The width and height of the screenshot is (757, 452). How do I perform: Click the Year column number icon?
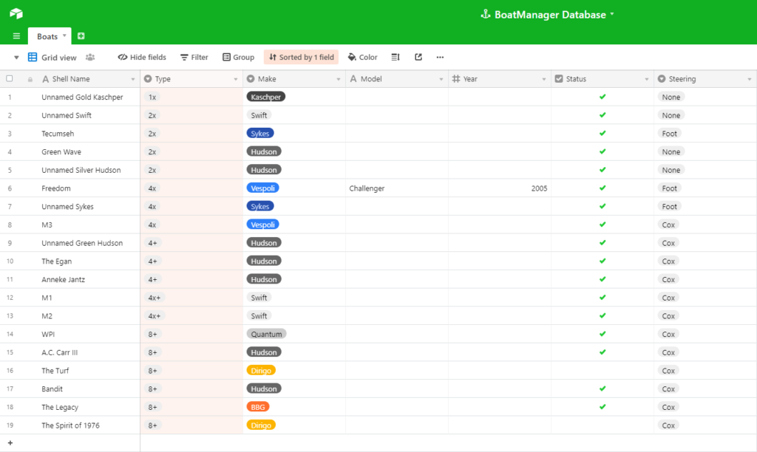[x=455, y=78]
